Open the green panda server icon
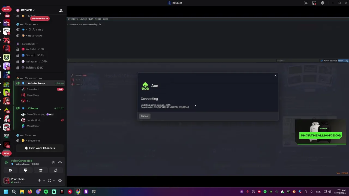 click(x=7, y=57)
